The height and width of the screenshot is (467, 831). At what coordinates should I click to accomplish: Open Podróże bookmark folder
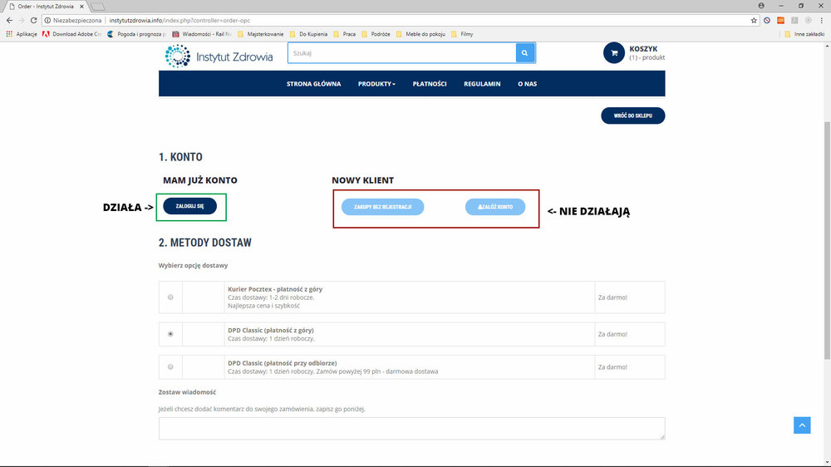click(376, 34)
